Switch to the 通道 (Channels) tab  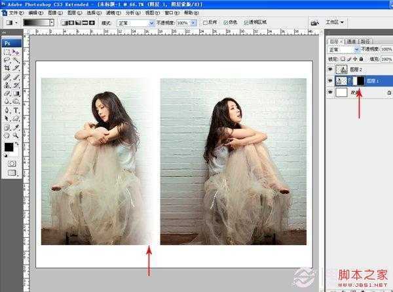351,41
